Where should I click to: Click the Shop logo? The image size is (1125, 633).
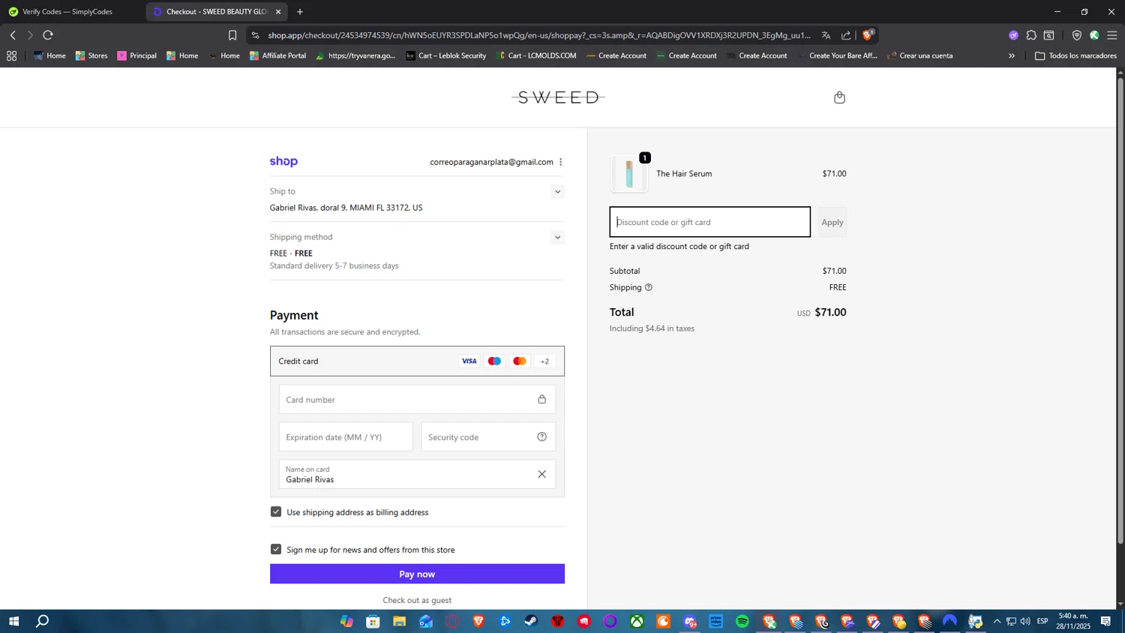point(283,161)
